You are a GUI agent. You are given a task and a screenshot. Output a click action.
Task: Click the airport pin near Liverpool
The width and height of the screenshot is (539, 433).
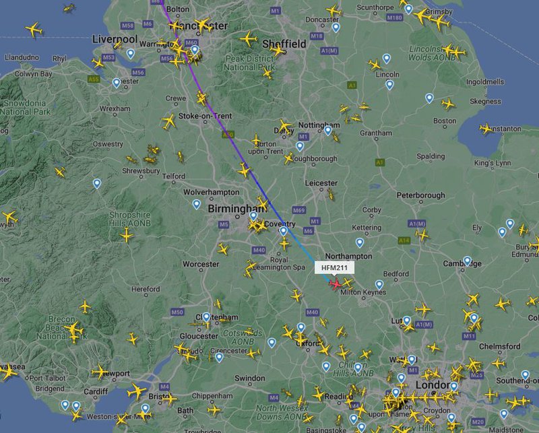(130, 54)
